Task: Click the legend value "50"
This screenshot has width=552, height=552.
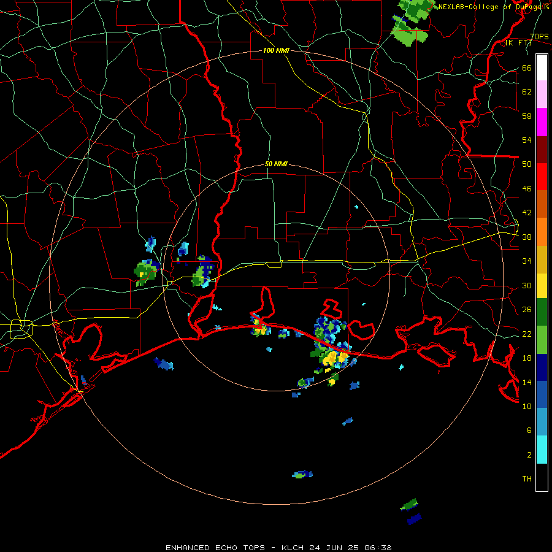Action: (x=527, y=164)
